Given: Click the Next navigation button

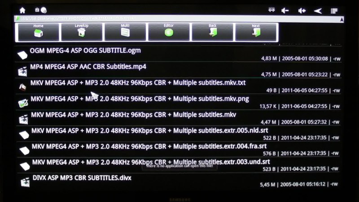Looking at the screenshot, I should tap(256, 32).
